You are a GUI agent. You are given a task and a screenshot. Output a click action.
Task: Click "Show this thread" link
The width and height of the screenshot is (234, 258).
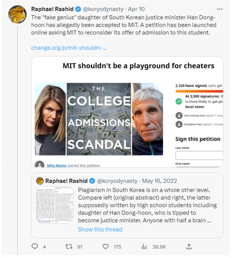coord(100,230)
